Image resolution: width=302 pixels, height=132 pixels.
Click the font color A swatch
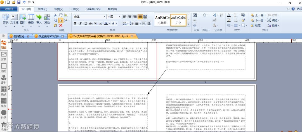click(x=106, y=23)
